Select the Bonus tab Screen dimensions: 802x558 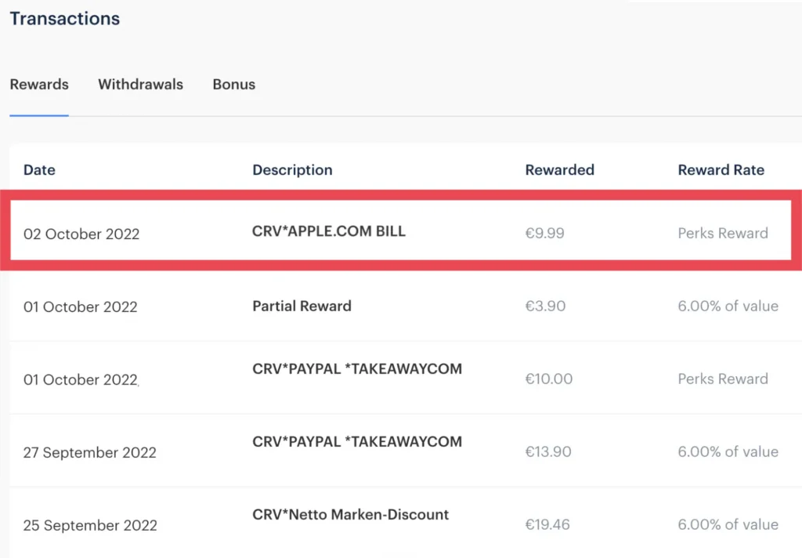[x=233, y=85]
